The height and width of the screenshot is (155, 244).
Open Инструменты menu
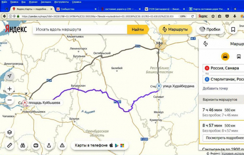pos(61,2)
